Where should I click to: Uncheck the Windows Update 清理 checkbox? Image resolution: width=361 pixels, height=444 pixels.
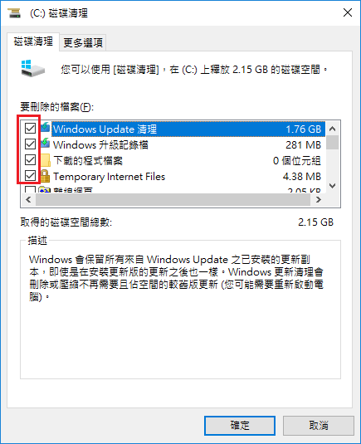coord(30,129)
